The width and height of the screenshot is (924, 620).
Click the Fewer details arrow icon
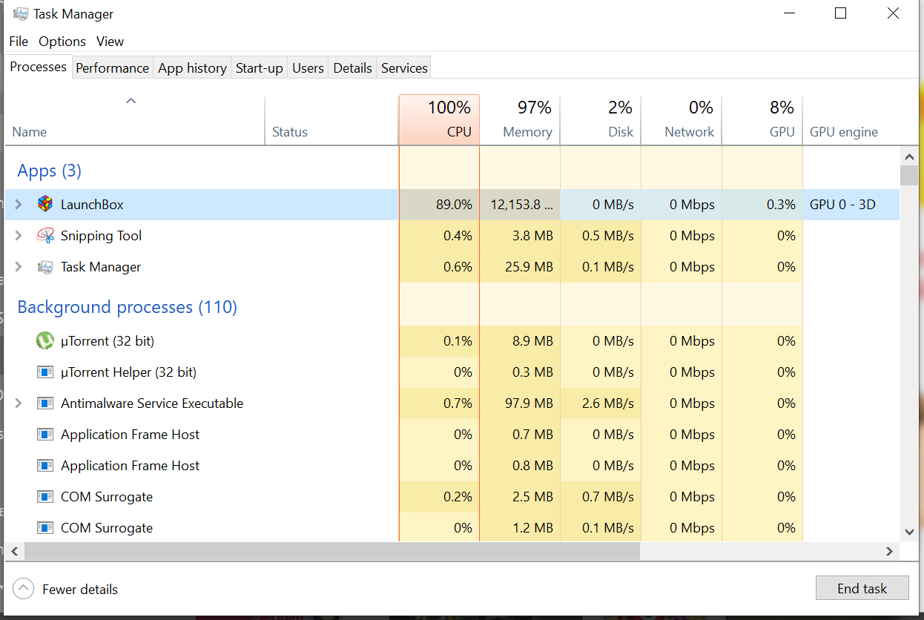coord(24,590)
